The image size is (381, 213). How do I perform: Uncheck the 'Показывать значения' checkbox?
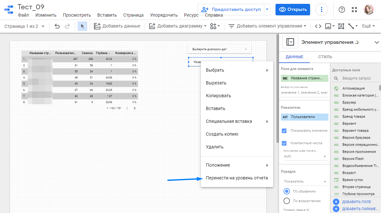(284, 130)
